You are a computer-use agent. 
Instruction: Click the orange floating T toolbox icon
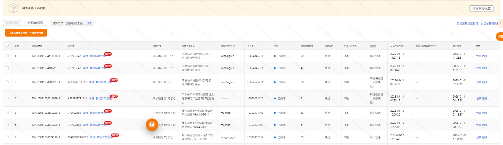[152, 125]
